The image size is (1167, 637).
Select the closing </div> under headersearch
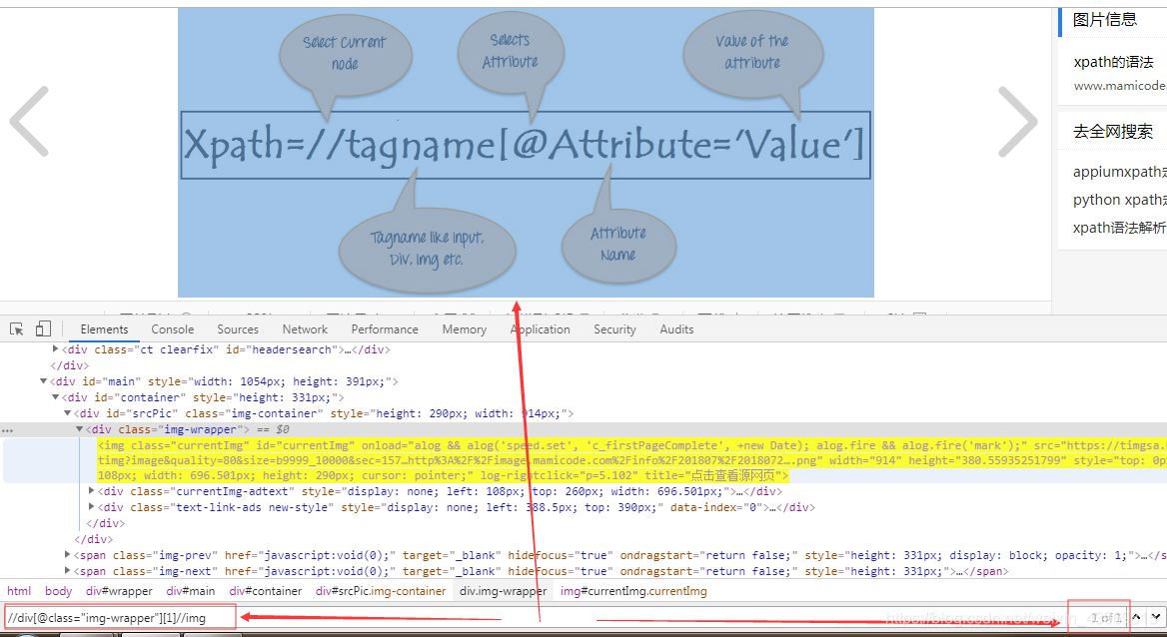pos(69,365)
